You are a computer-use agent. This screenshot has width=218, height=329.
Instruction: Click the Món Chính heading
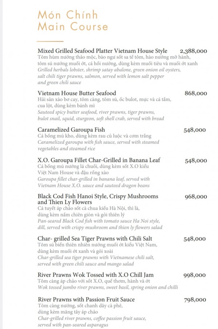68,15
